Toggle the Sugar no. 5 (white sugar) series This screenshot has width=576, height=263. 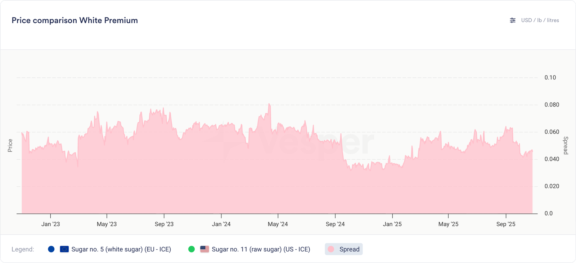pyautogui.click(x=121, y=249)
